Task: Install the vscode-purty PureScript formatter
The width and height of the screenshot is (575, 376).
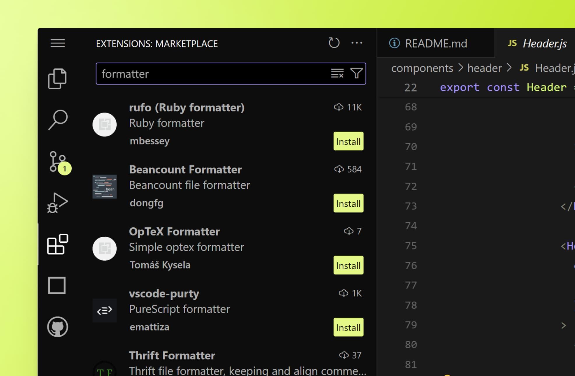Action: [348, 327]
